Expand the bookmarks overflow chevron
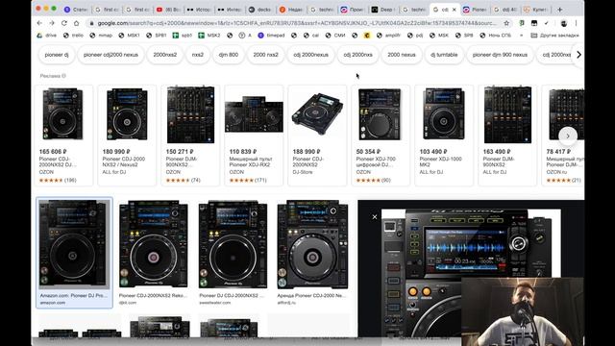615x346 pixels. pos(521,36)
